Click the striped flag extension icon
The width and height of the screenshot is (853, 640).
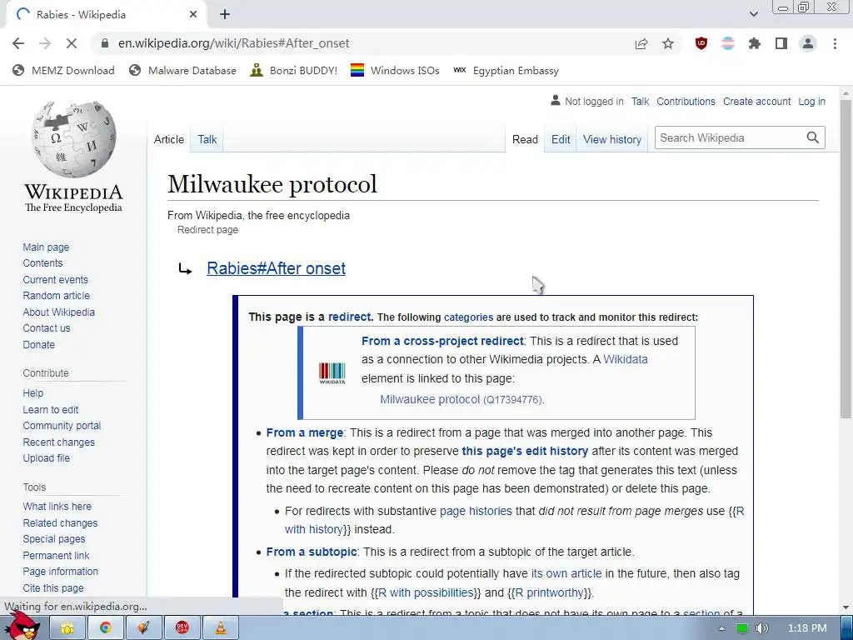[728, 43]
